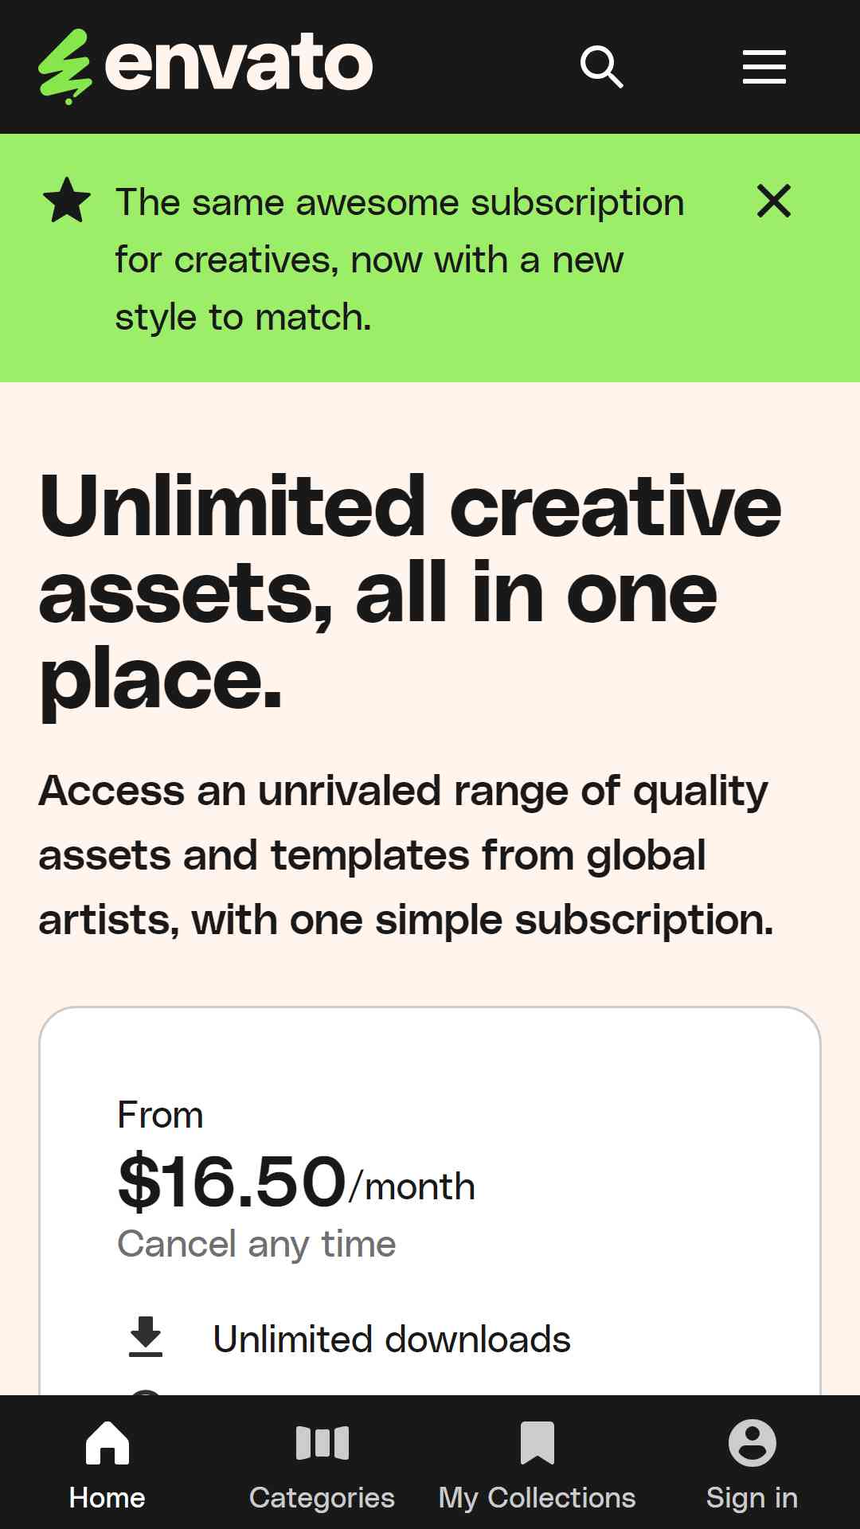The height and width of the screenshot is (1529, 860).
Task: Click the "Cancel any time" text
Action: (x=256, y=1244)
